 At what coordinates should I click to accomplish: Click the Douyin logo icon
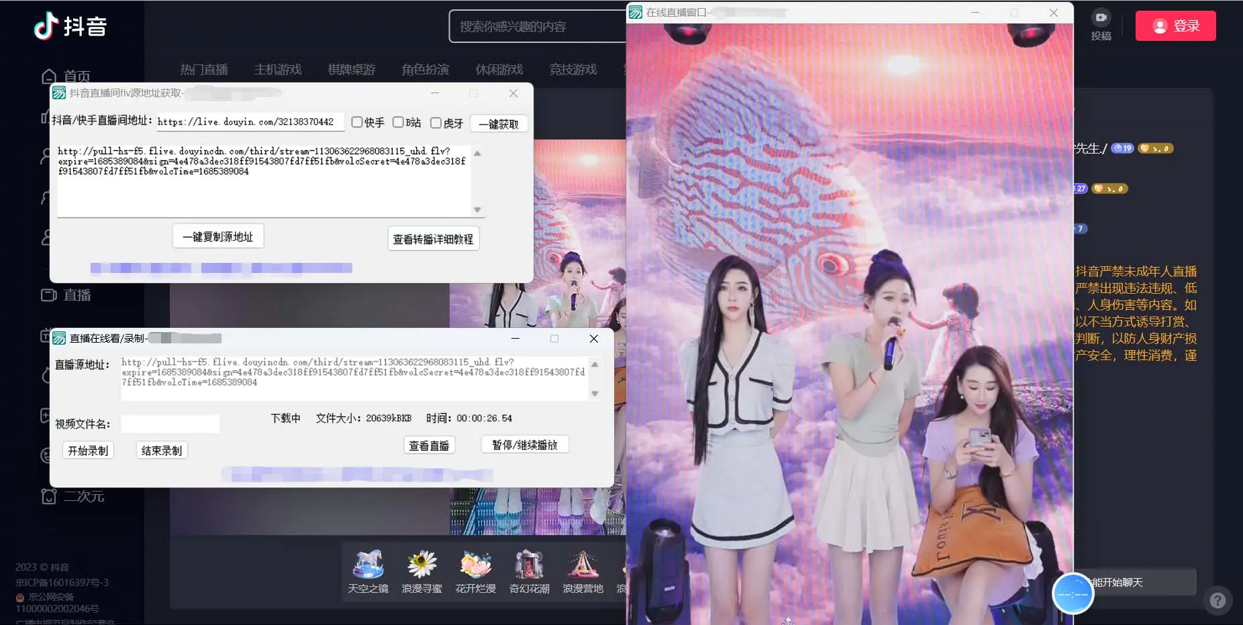[47, 26]
